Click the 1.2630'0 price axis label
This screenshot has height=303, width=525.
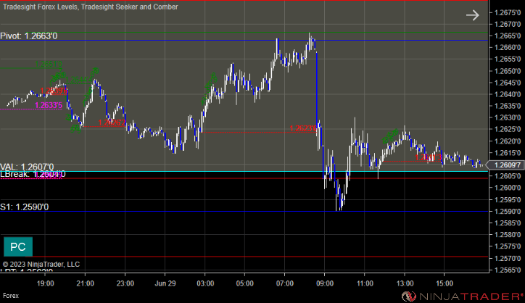coord(508,117)
